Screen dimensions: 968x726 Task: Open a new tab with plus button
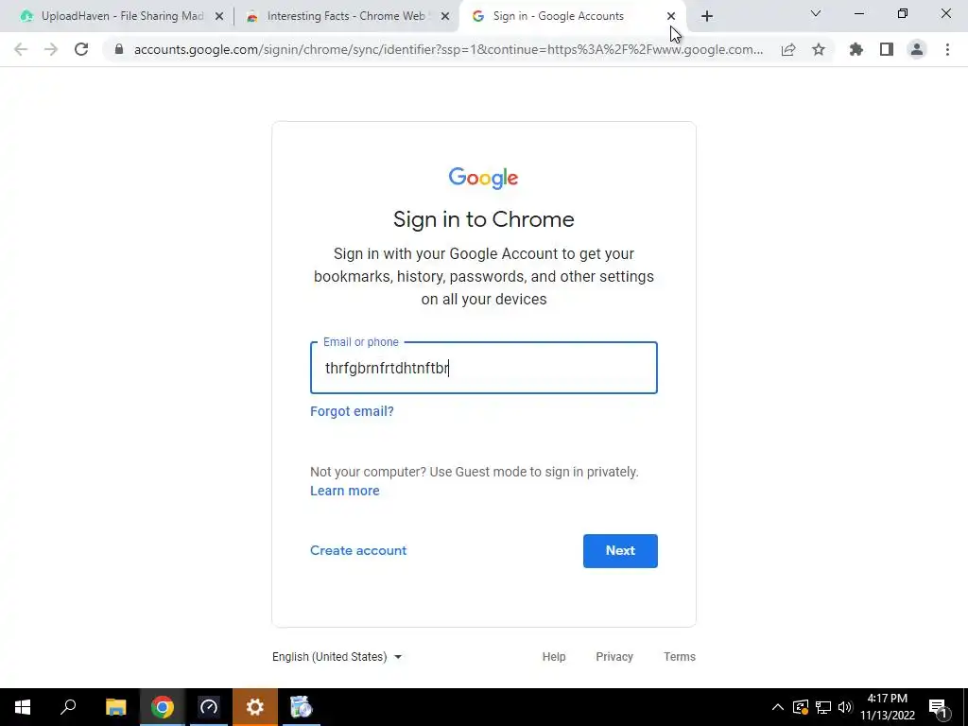707,16
